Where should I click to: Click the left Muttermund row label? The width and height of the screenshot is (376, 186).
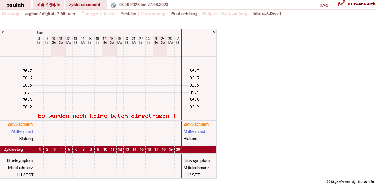coord(22,131)
